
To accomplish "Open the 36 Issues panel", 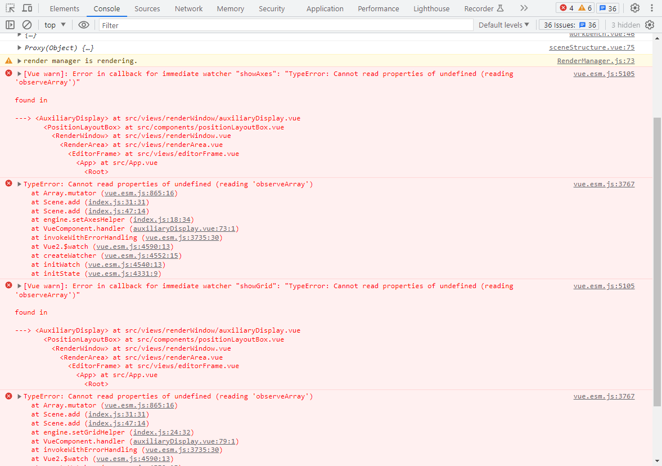I will [x=568, y=25].
